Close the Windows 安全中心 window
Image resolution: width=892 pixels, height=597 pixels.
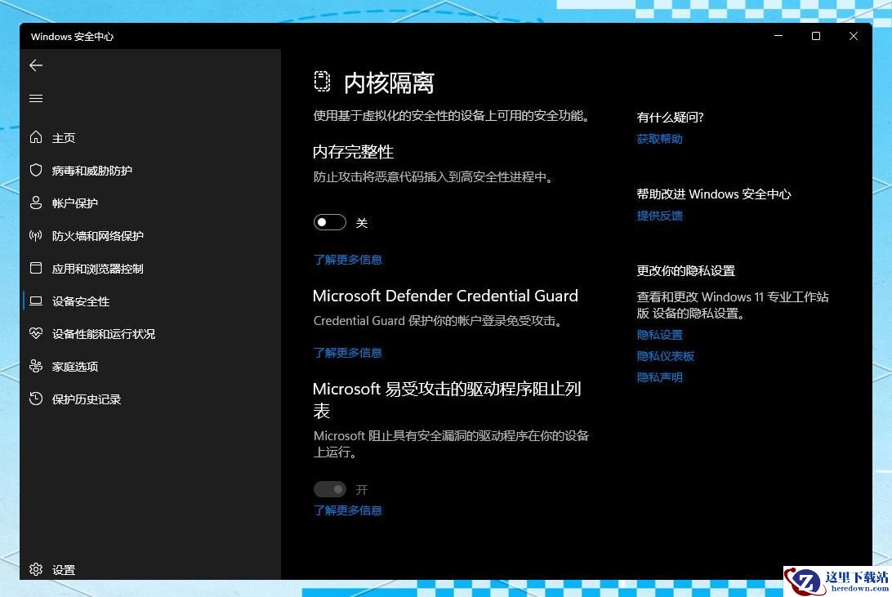pos(854,36)
